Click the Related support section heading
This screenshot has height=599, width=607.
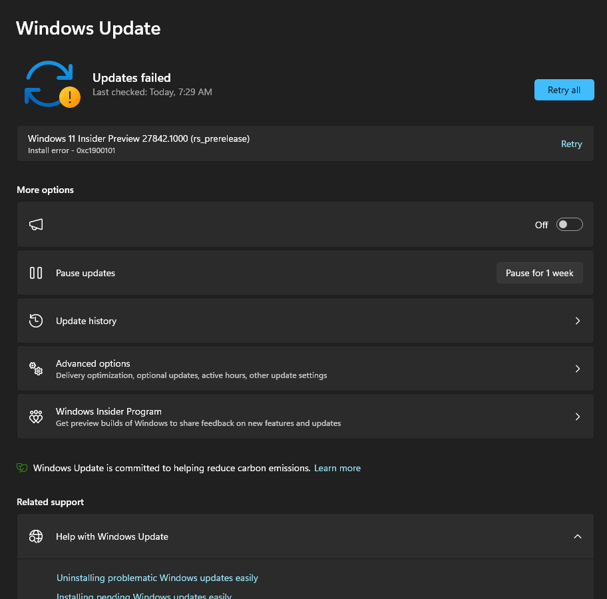click(51, 502)
